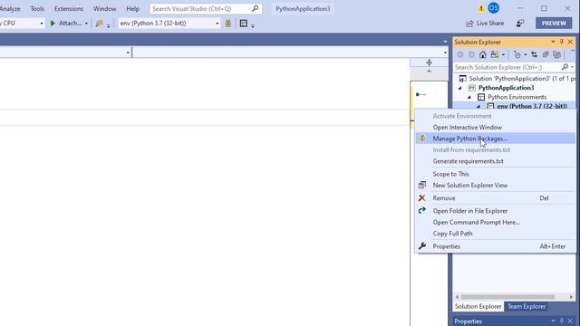Click Solution Explorer horizontal scrollbar
This screenshot has width=580, height=326.
(507, 297)
